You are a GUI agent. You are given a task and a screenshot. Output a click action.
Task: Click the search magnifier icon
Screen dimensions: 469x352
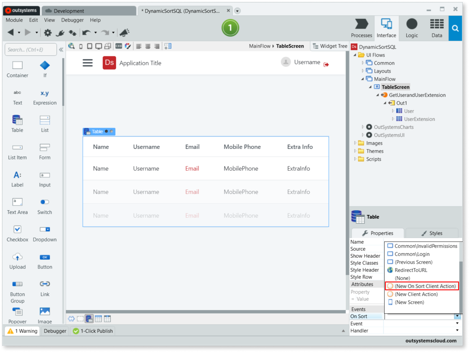(x=455, y=28)
